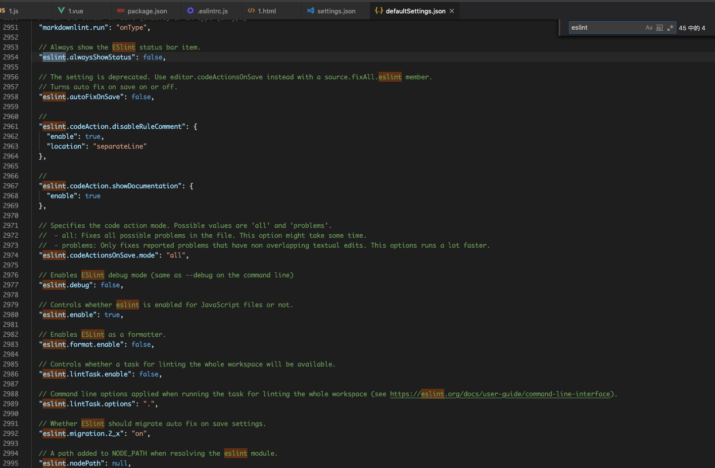Open the eslint.org command-line-interface link
Screen dimensions: 715x468
pyautogui.click(x=500, y=394)
